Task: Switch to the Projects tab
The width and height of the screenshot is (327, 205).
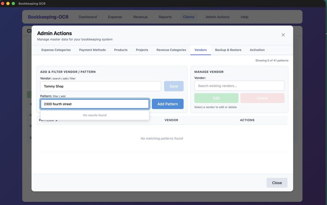Action: pyautogui.click(x=142, y=50)
